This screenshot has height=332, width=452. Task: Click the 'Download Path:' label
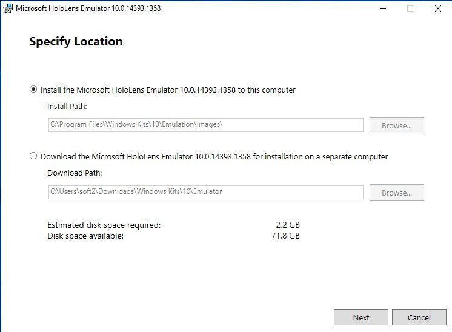tap(75, 173)
